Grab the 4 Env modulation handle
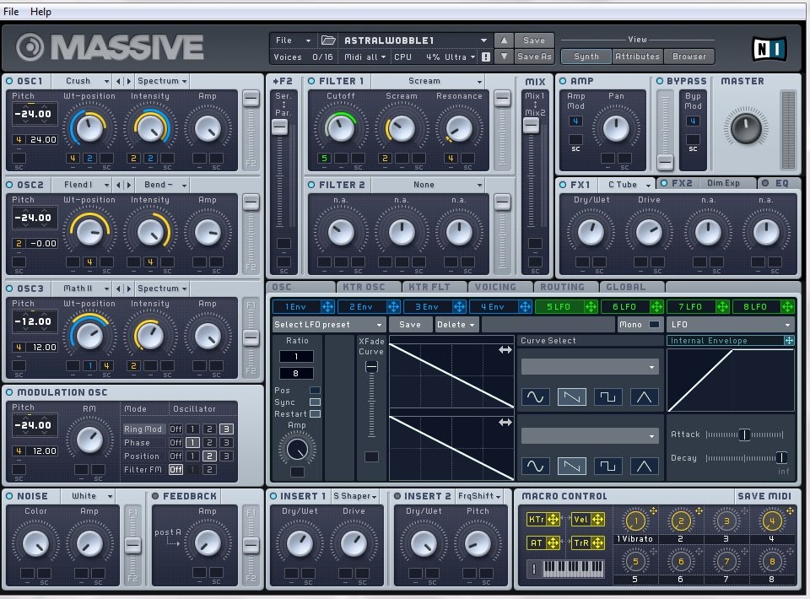Viewport: 810px width, 599px height. tap(525, 307)
